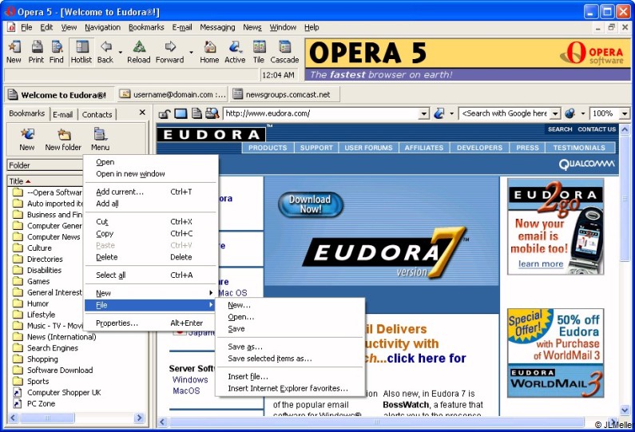Open Forward history dropdown arrow

pos(191,52)
